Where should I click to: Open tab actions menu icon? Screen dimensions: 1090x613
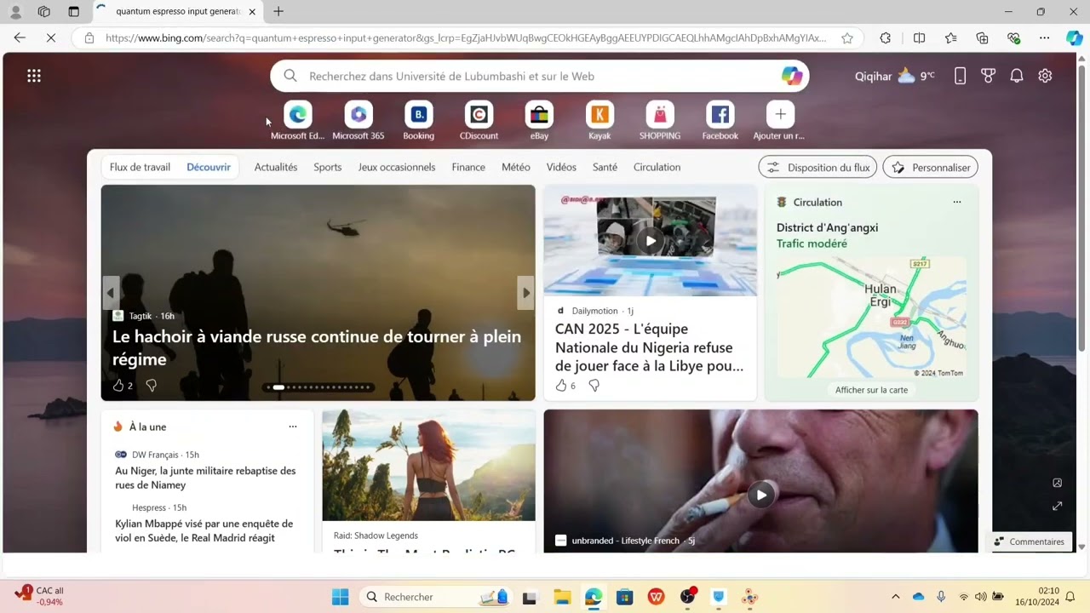click(73, 11)
